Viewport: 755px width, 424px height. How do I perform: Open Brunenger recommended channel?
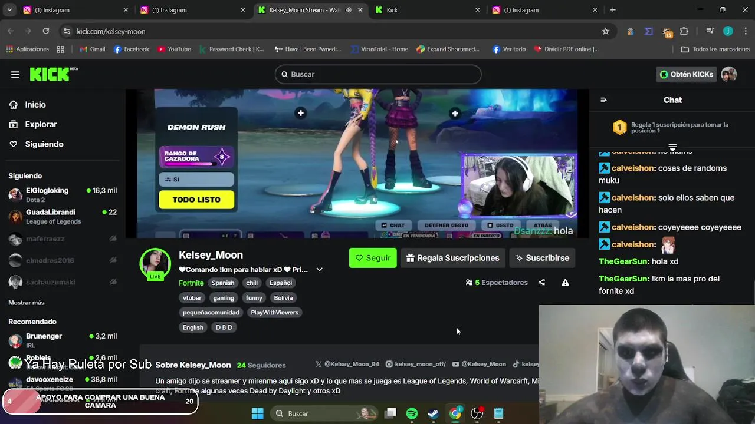[62, 340]
